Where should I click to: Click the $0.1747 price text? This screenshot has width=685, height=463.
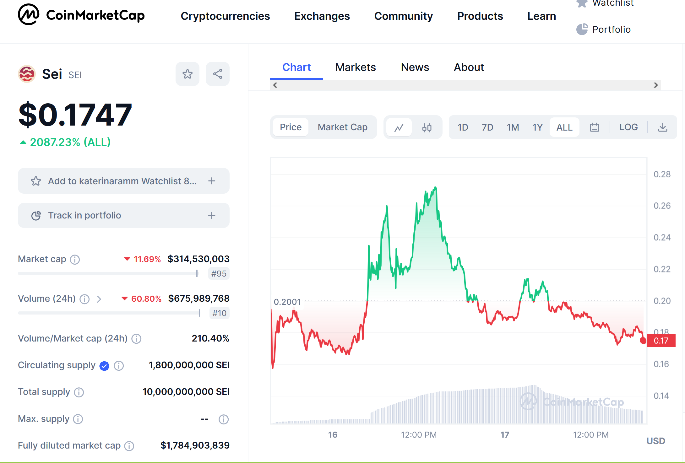coord(75,115)
